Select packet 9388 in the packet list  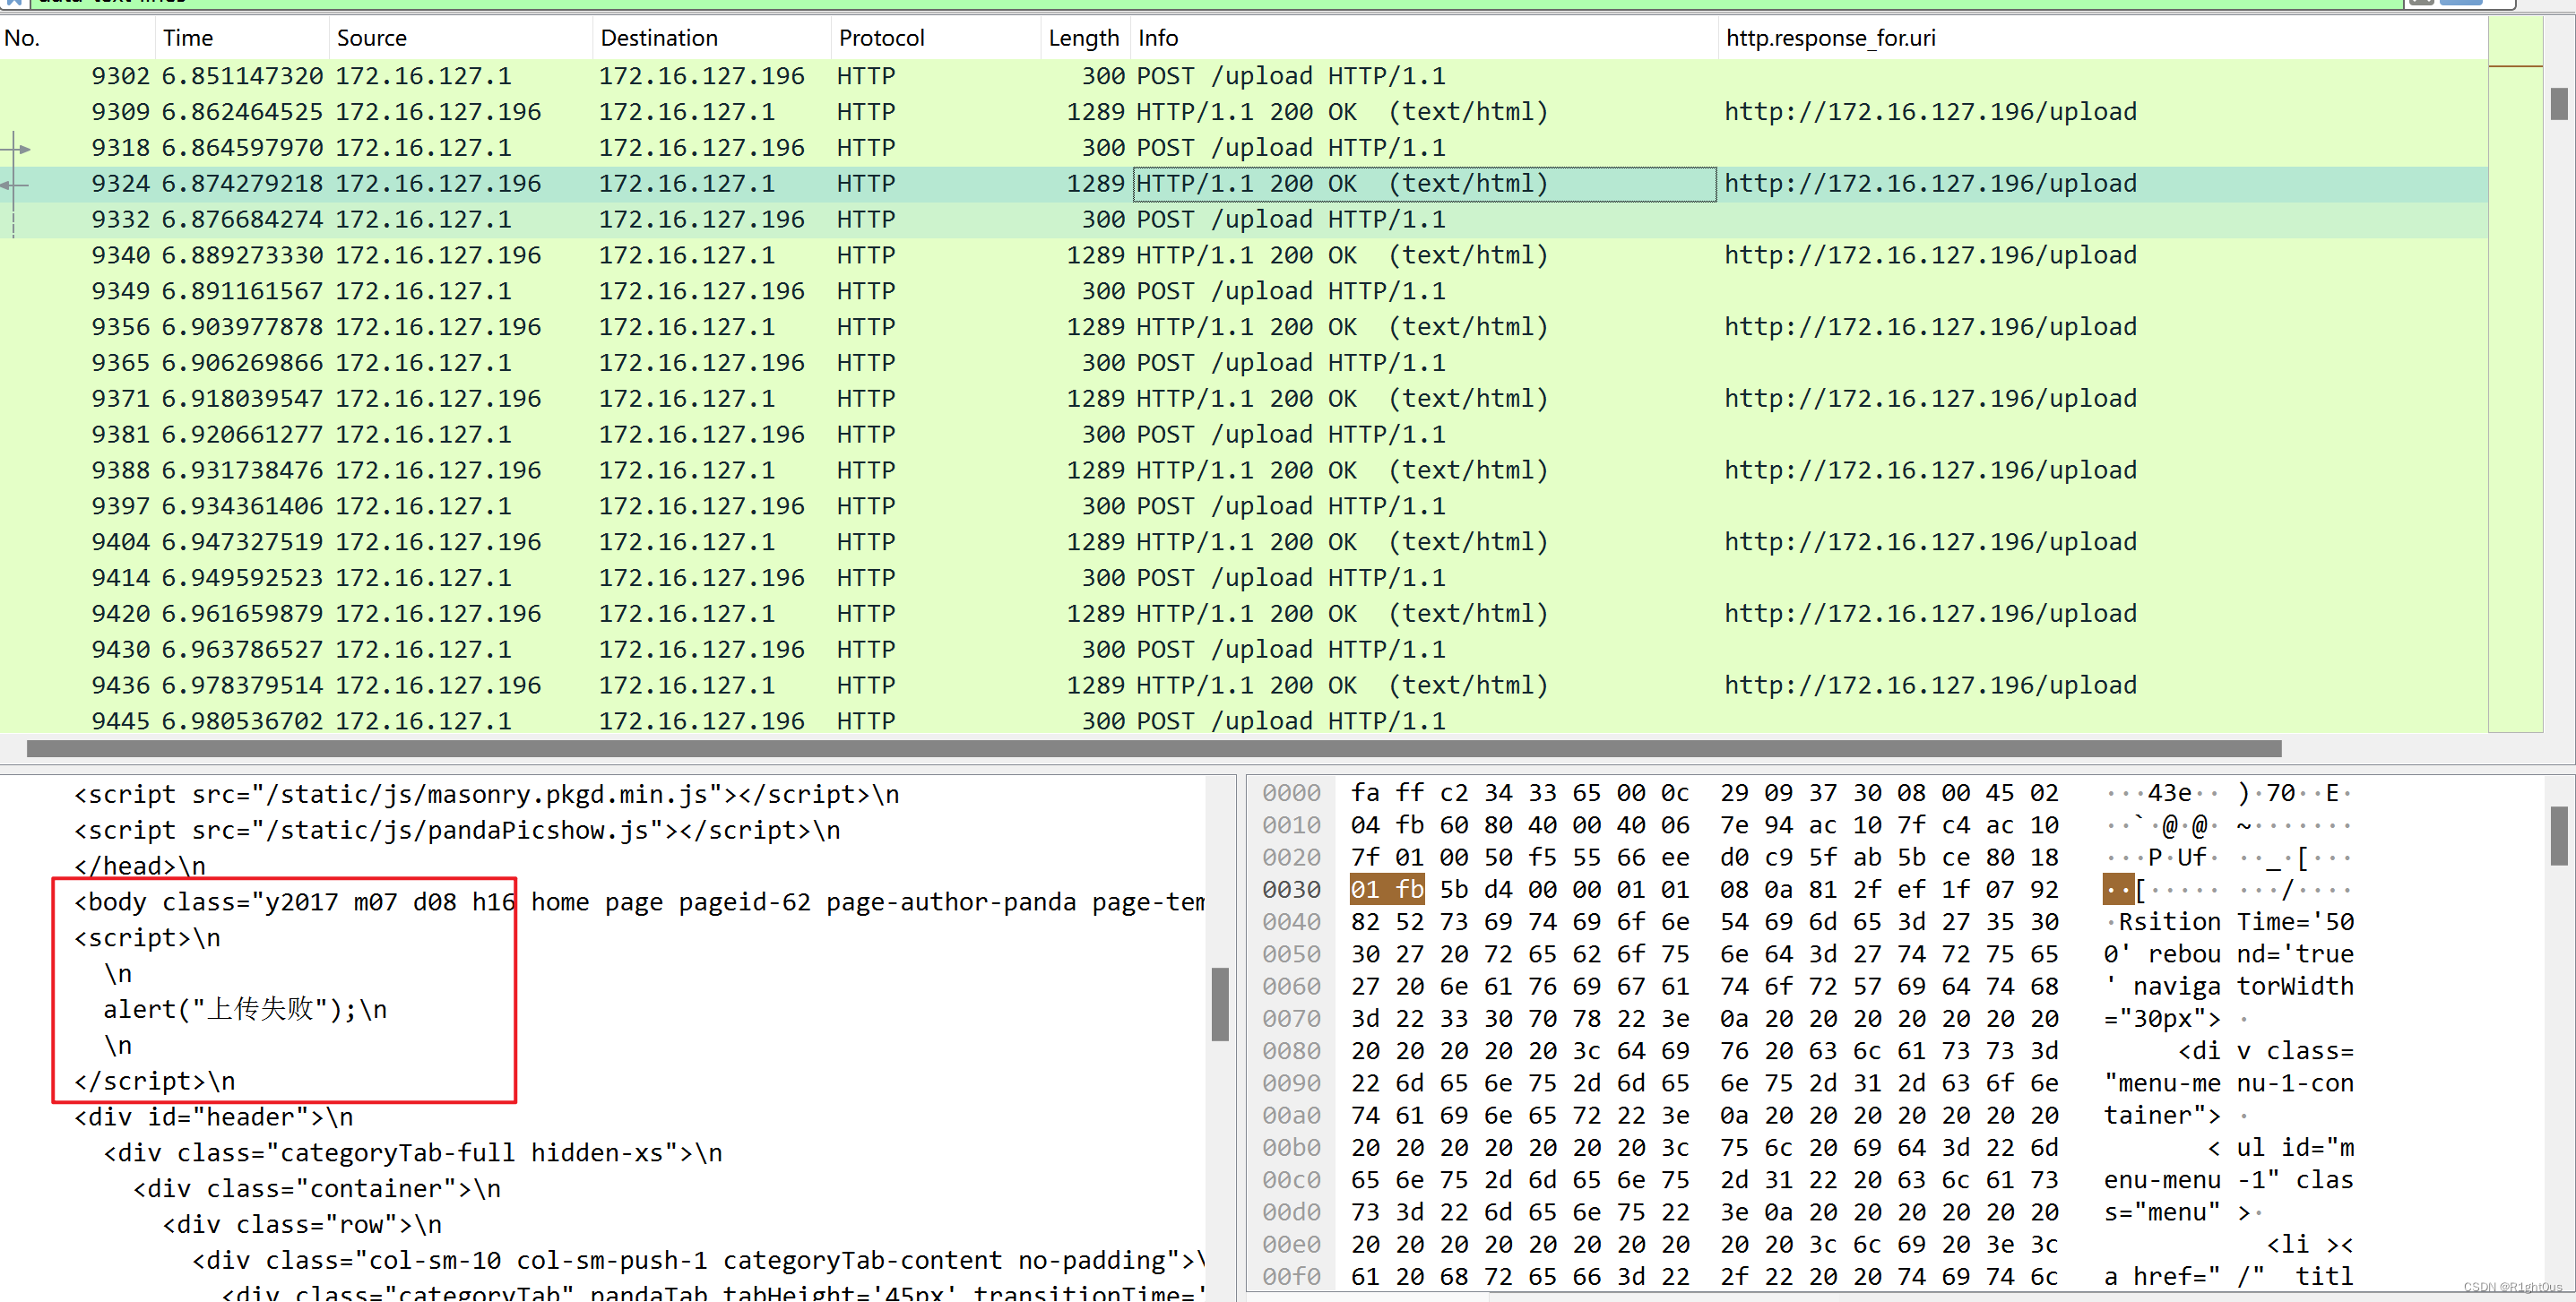[1243, 471]
